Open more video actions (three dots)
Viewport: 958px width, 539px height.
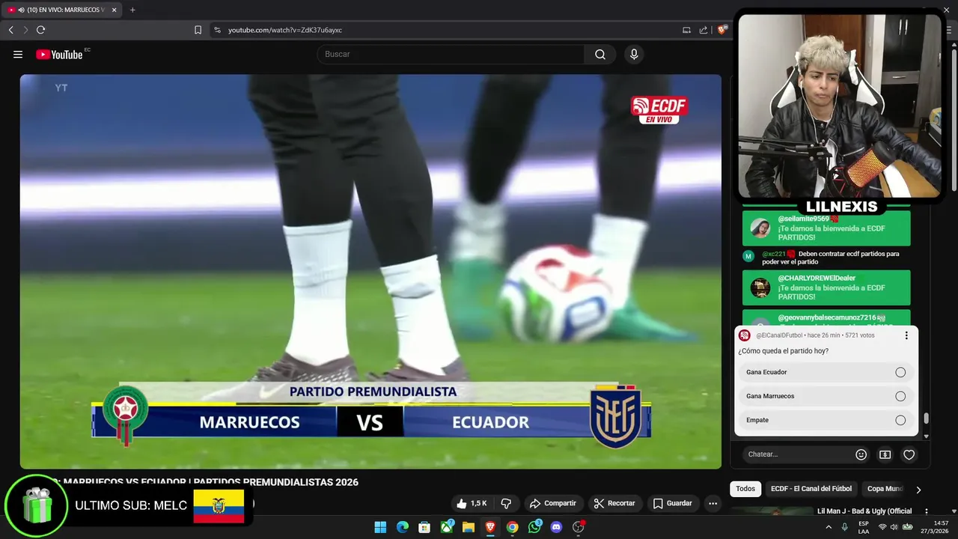click(x=713, y=503)
